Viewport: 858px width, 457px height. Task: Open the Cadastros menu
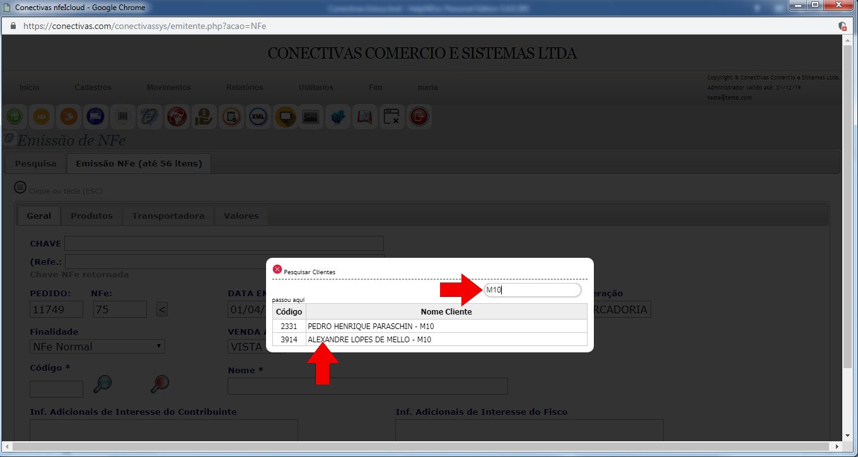93,88
